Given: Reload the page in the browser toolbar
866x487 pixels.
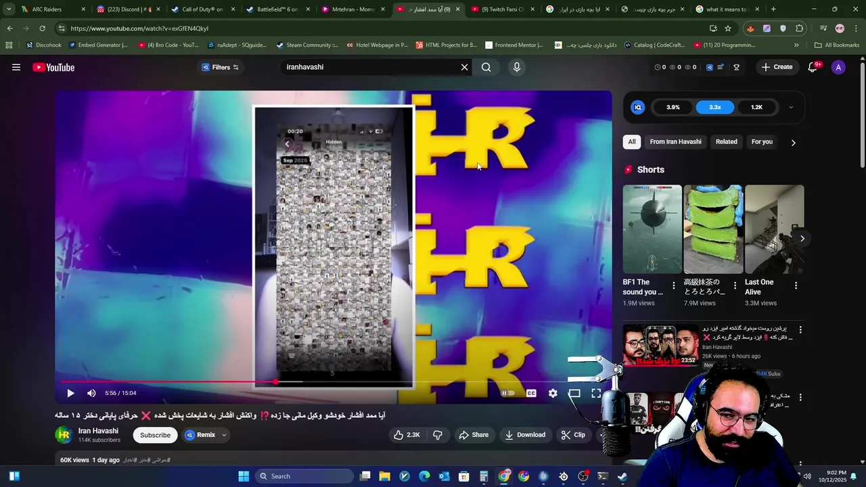Looking at the screenshot, I should (x=42, y=28).
